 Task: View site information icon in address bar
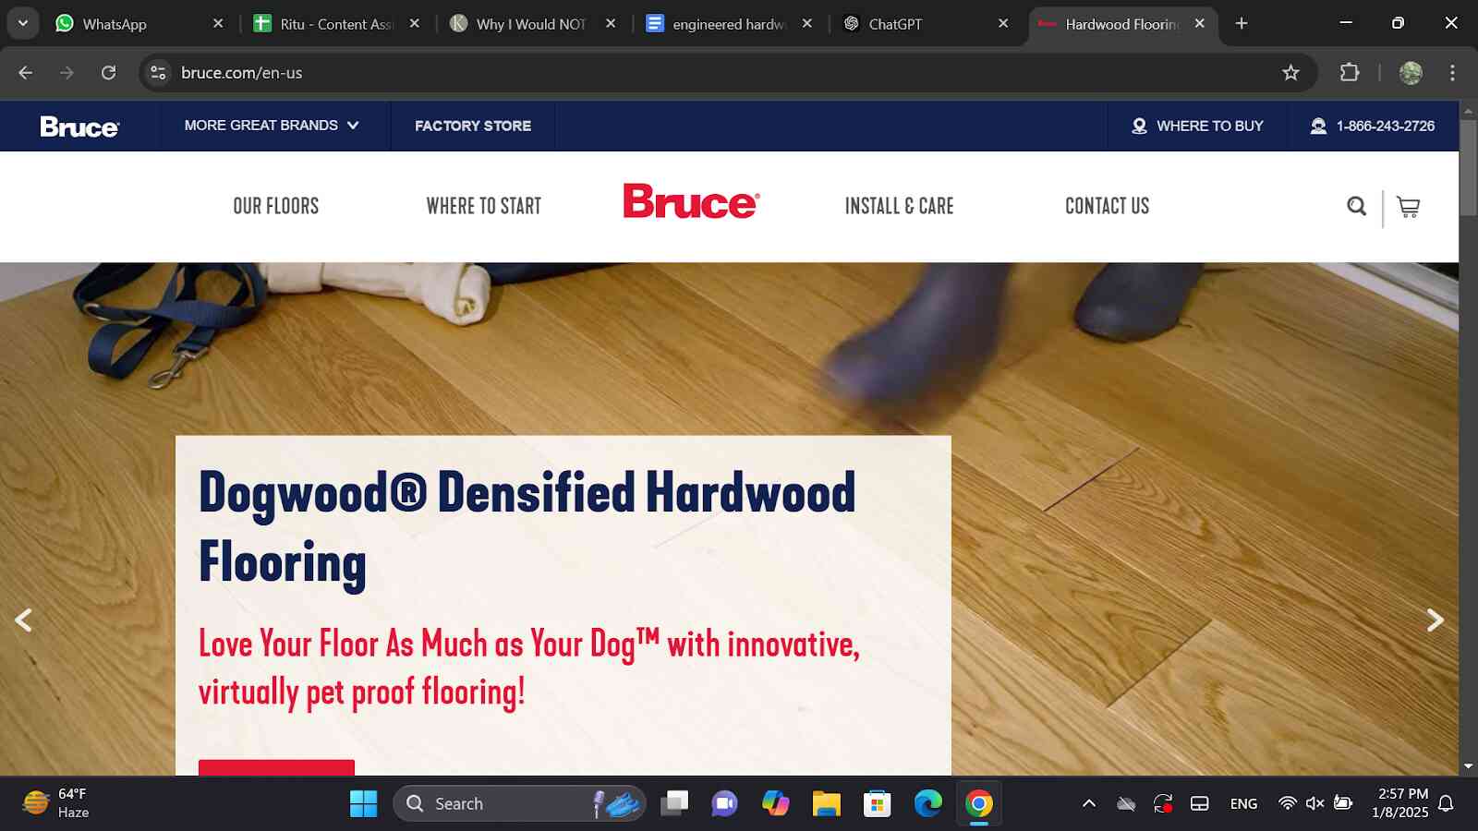coord(159,73)
